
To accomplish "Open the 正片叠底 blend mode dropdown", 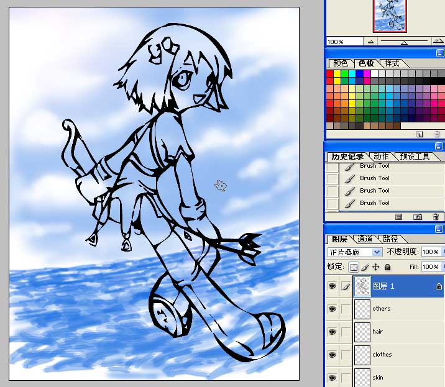I will pos(355,252).
